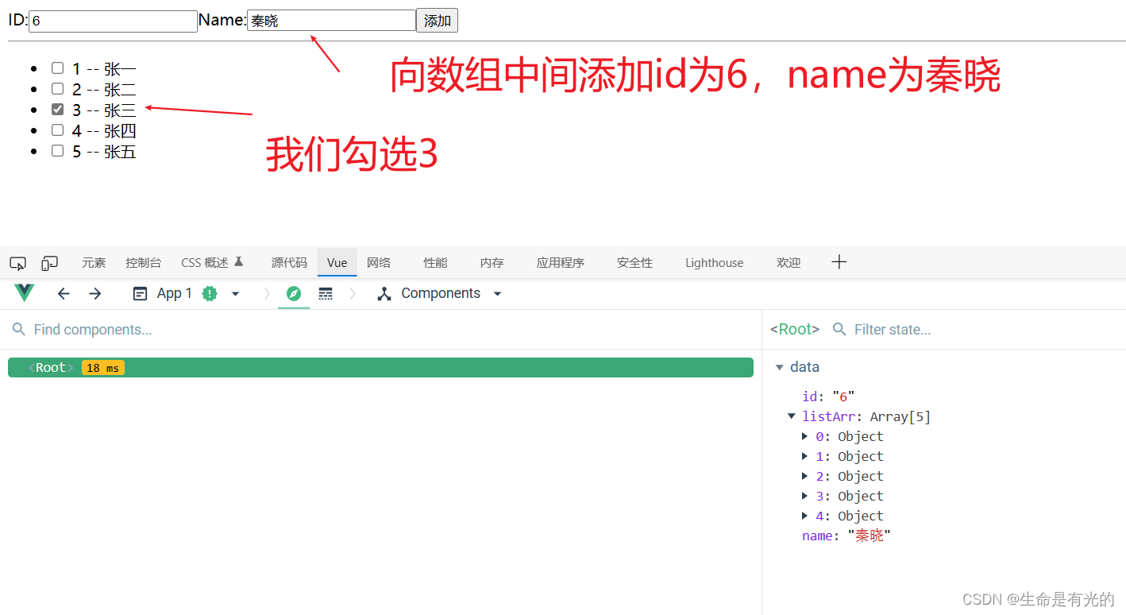The height and width of the screenshot is (615, 1126).
Task: Expand 3: Object in listArr
Action: point(804,496)
